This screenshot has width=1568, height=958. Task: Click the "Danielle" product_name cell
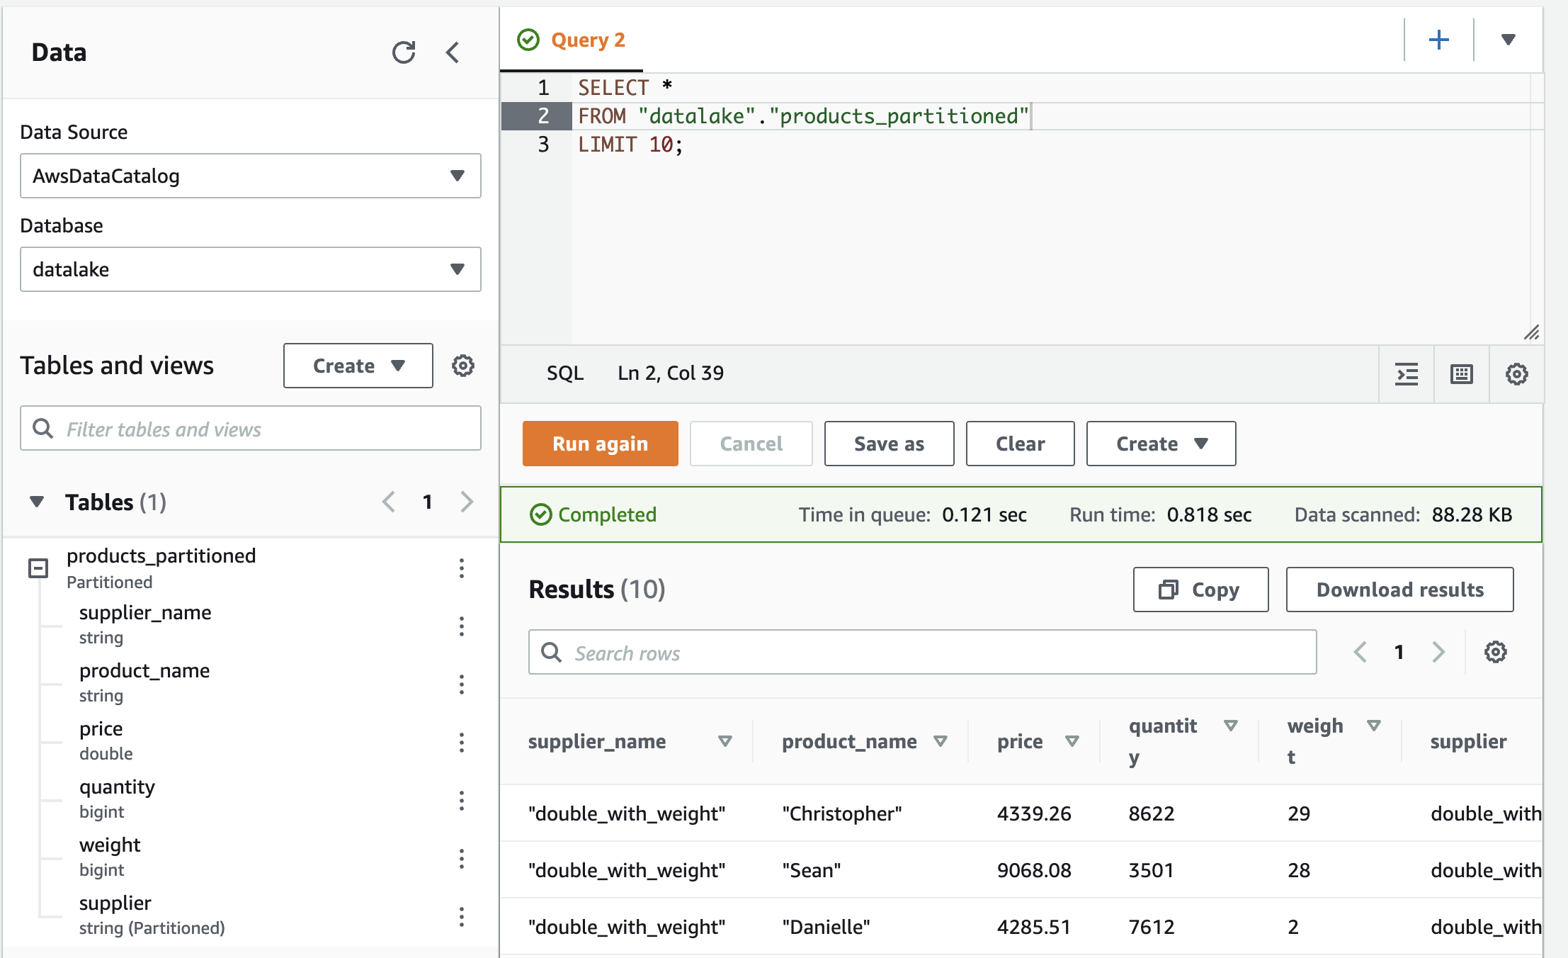tap(826, 927)
